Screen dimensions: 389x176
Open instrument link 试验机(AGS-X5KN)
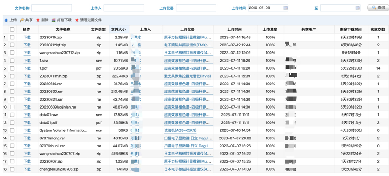(x=180, y=130)
